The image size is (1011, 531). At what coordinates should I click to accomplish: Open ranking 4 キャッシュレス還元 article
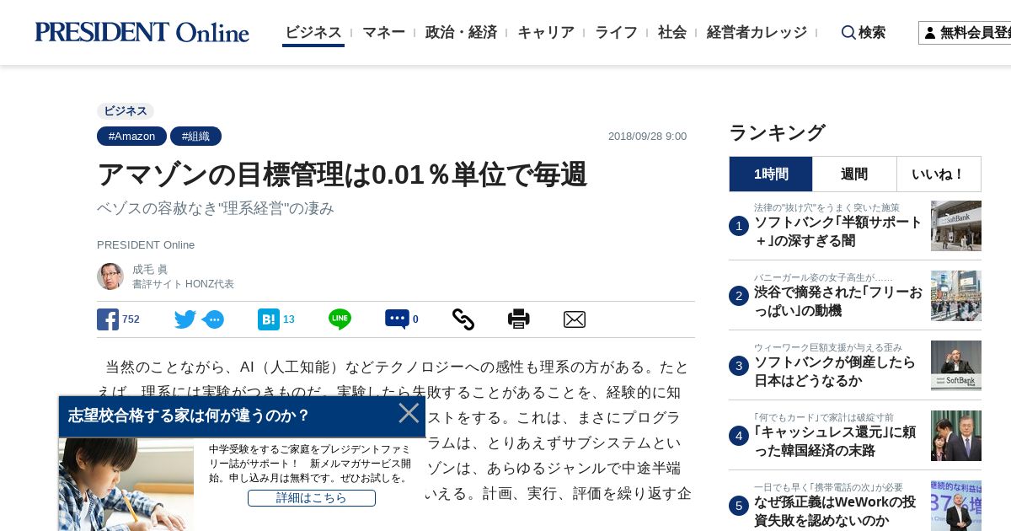click(x=835, y=442)
